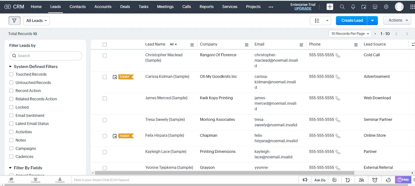
Task: Enable Touched Records filter checkbox
Action: click(11, 74)
